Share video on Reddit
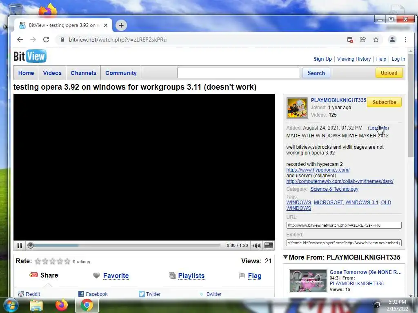Viewport: 418px width, 313px height. (x=33, y=294)
